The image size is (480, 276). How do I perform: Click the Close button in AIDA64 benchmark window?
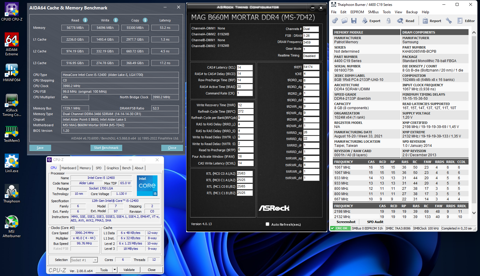pyautogui.click(x=172, y=148)
